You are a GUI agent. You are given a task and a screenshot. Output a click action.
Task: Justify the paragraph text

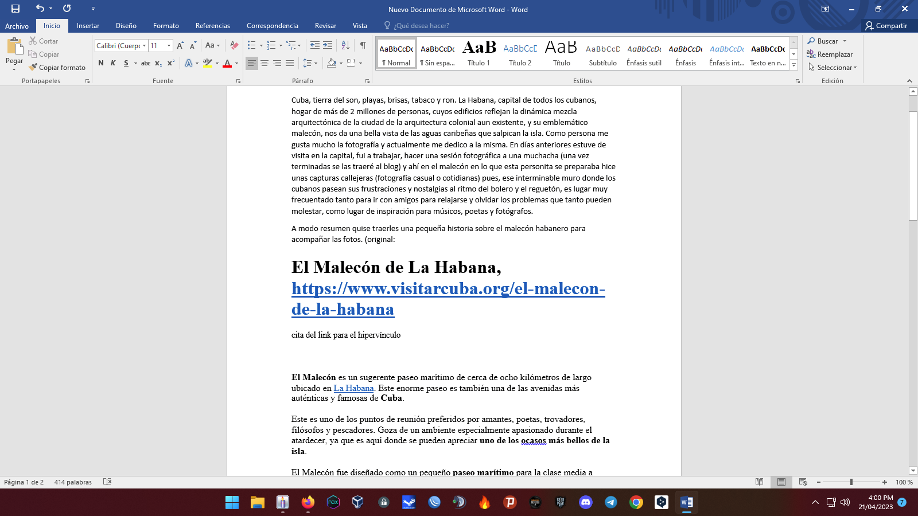(290, 63)
